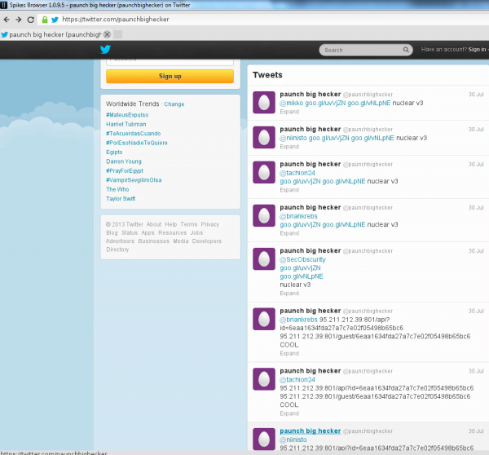This screenshot has width=489, height=455.
Task: Change the Worldwide Trends location
Action: pos(174,104)
